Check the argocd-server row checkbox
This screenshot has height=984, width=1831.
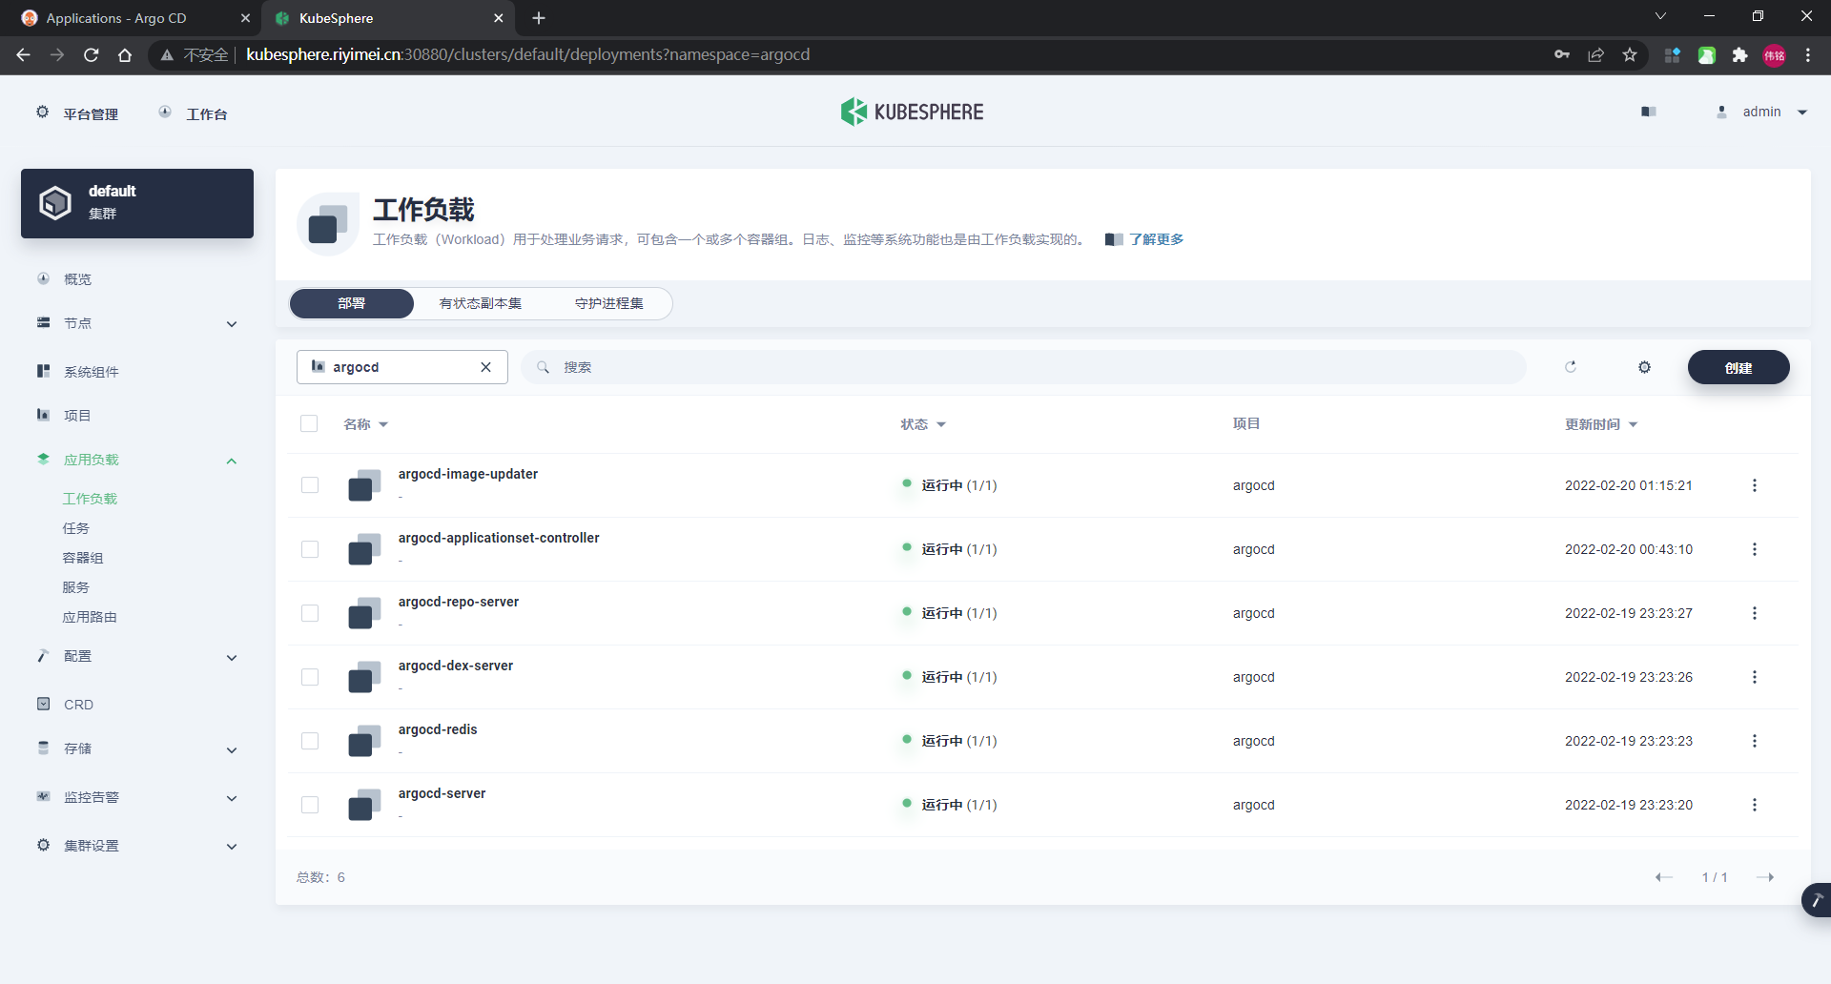click(310, 805)
